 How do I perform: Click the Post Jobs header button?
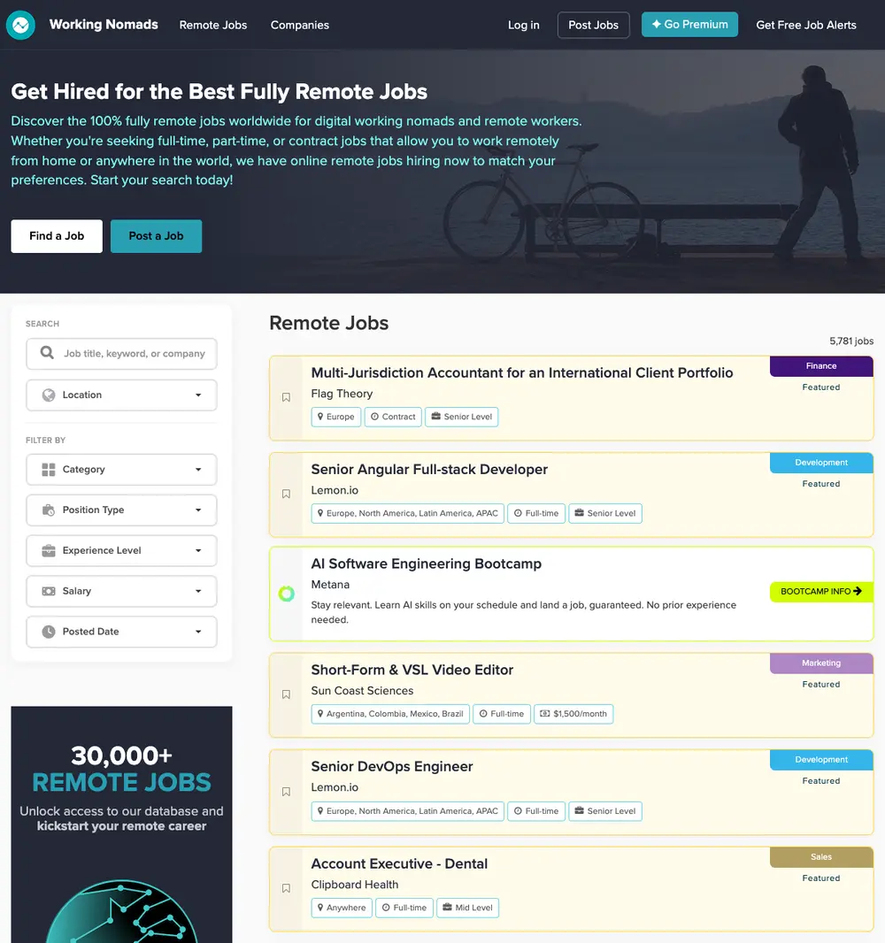593,26
